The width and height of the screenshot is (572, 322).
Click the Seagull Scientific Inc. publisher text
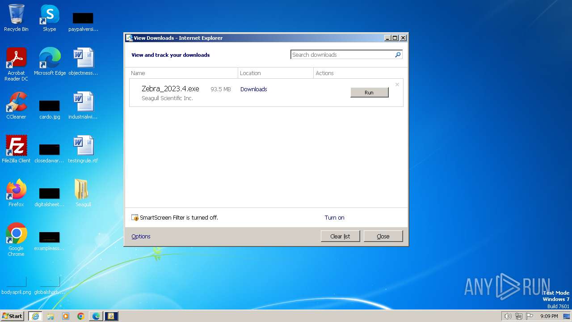[167, 98]
